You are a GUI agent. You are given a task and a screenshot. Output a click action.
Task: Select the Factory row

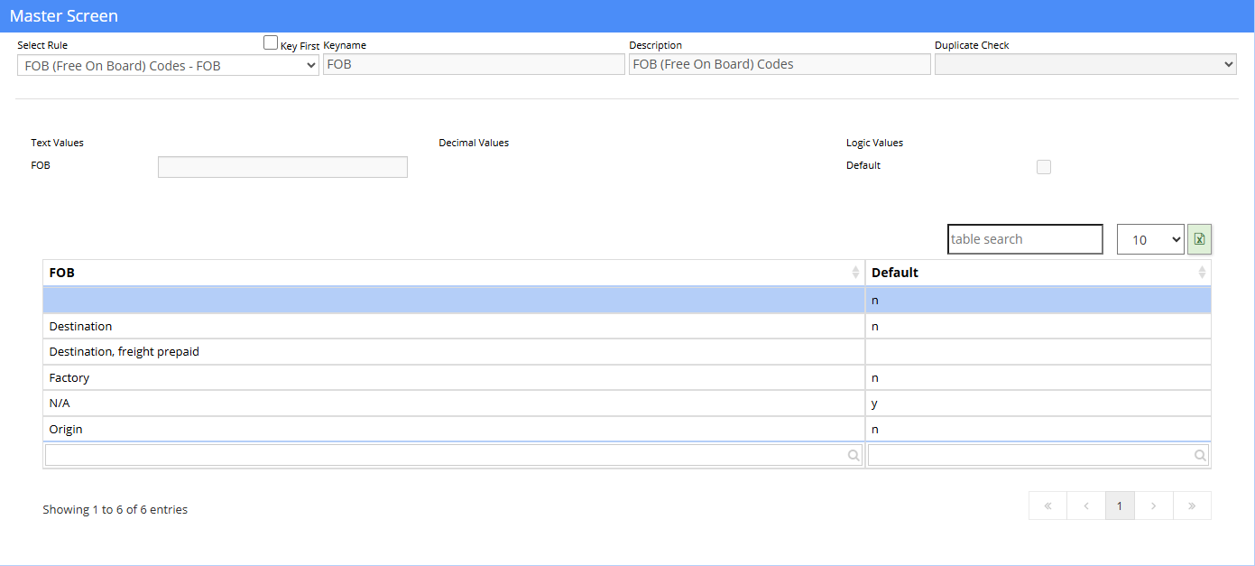627,377
